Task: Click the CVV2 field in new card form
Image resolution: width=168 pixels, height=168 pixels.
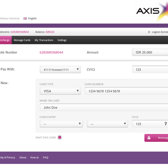Action: click(x=150, y=124)
